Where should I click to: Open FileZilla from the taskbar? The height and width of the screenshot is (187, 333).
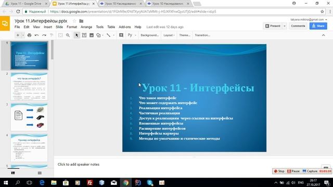(89, 182)
